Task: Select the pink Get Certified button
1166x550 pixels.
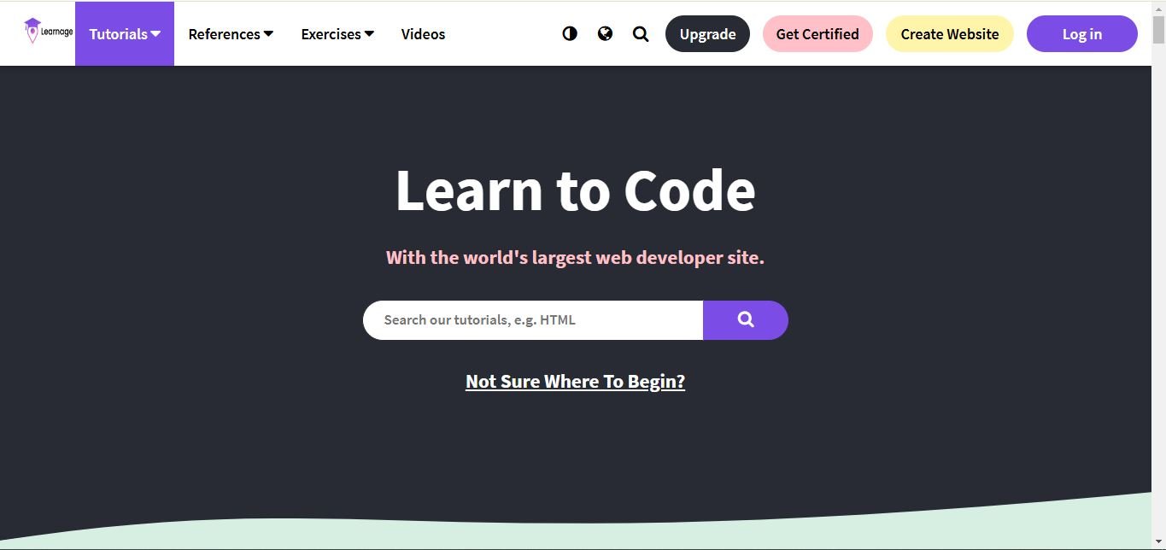Action: (x=817, y=34)
